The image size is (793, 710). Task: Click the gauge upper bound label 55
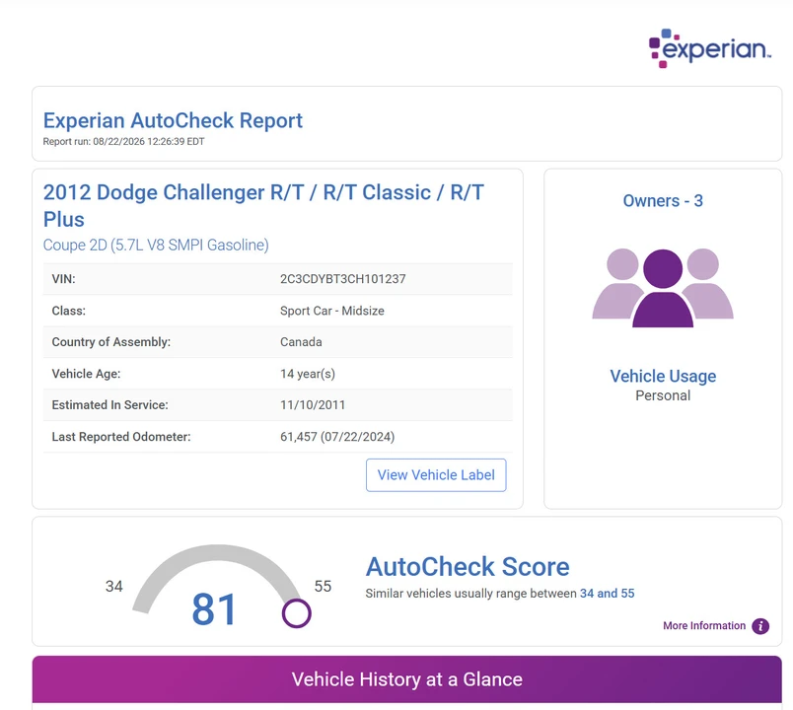pos(323,586)
